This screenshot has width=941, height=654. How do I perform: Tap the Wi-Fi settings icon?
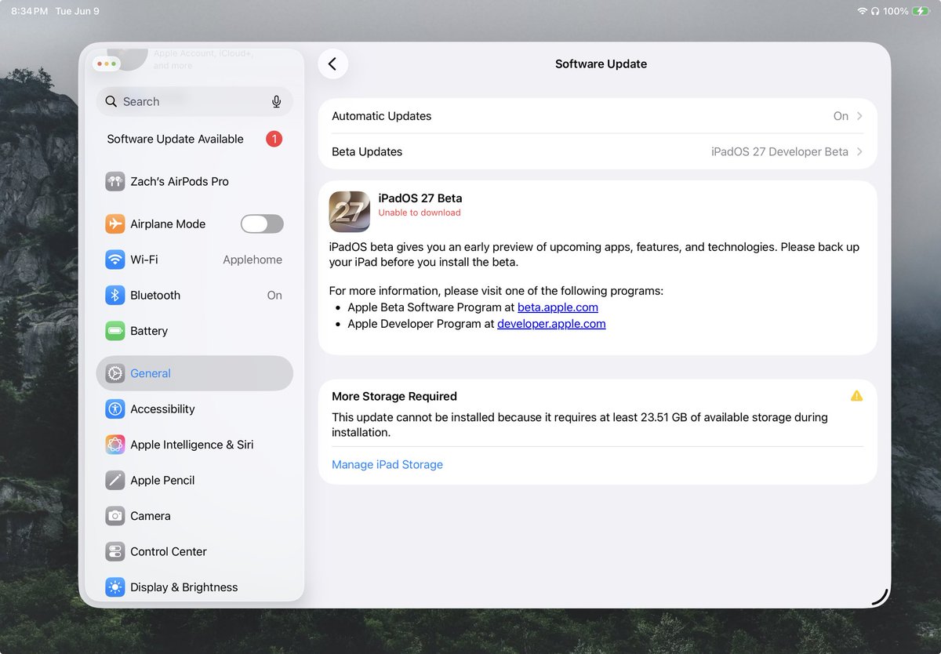pyautogui.click(x=115, y=260)
